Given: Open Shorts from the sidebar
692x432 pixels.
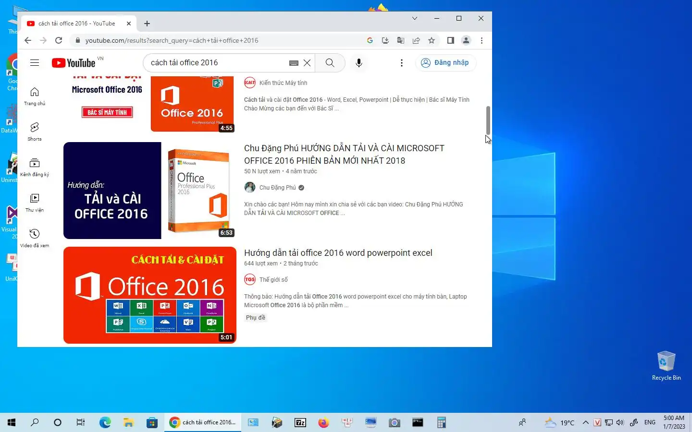Looking at the screenshot, I should click(35, 132).
